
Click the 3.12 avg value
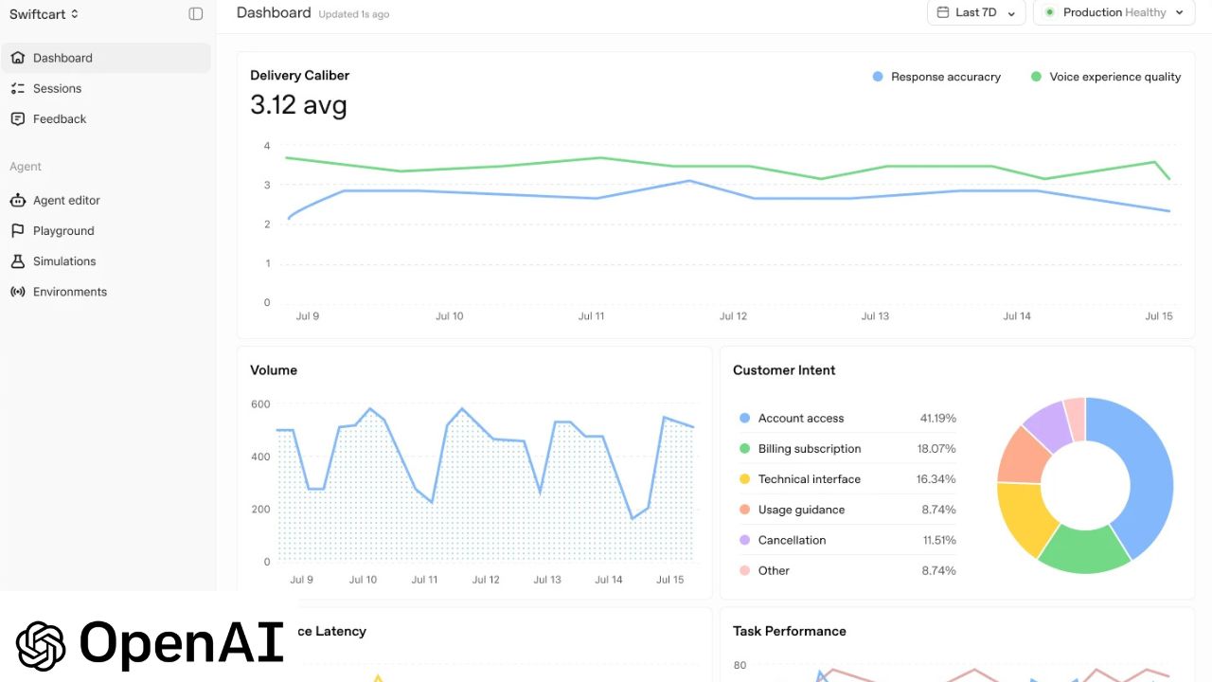pos(298,104)
